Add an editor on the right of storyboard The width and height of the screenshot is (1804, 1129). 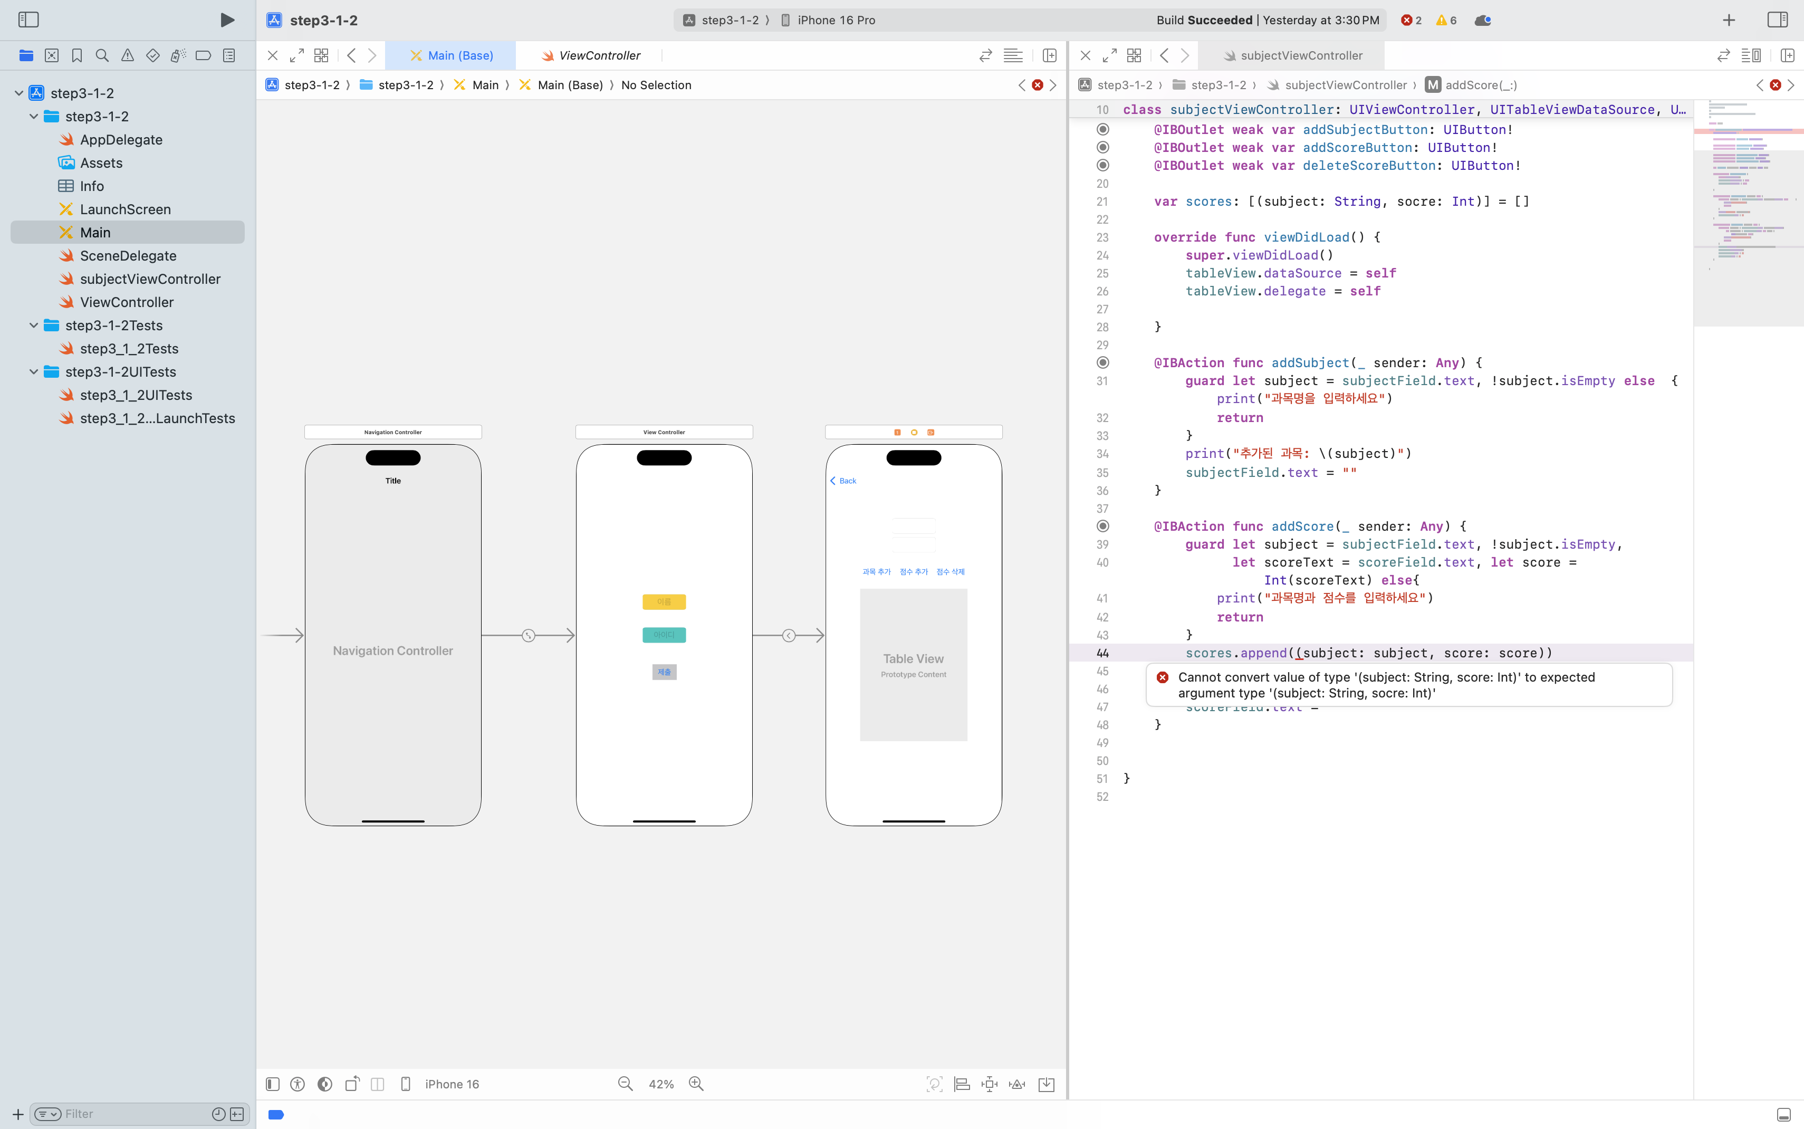1049,55
